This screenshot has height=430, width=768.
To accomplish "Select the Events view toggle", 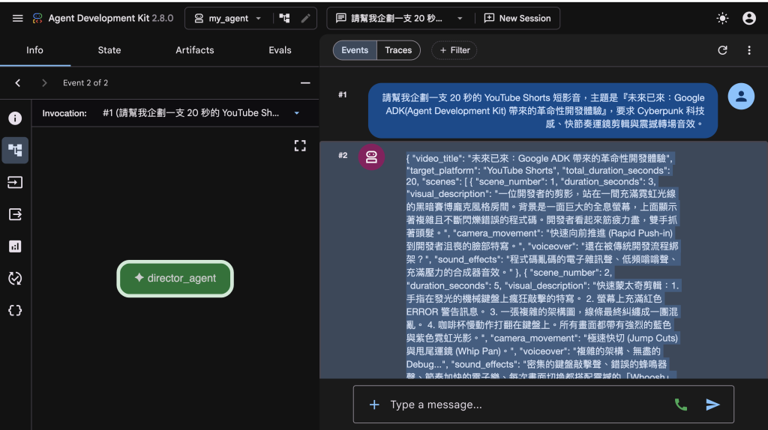I will pyautogui.click(x=355, y=50).
